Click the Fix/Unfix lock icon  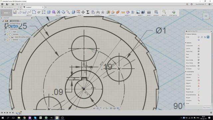tap(199, 86)
